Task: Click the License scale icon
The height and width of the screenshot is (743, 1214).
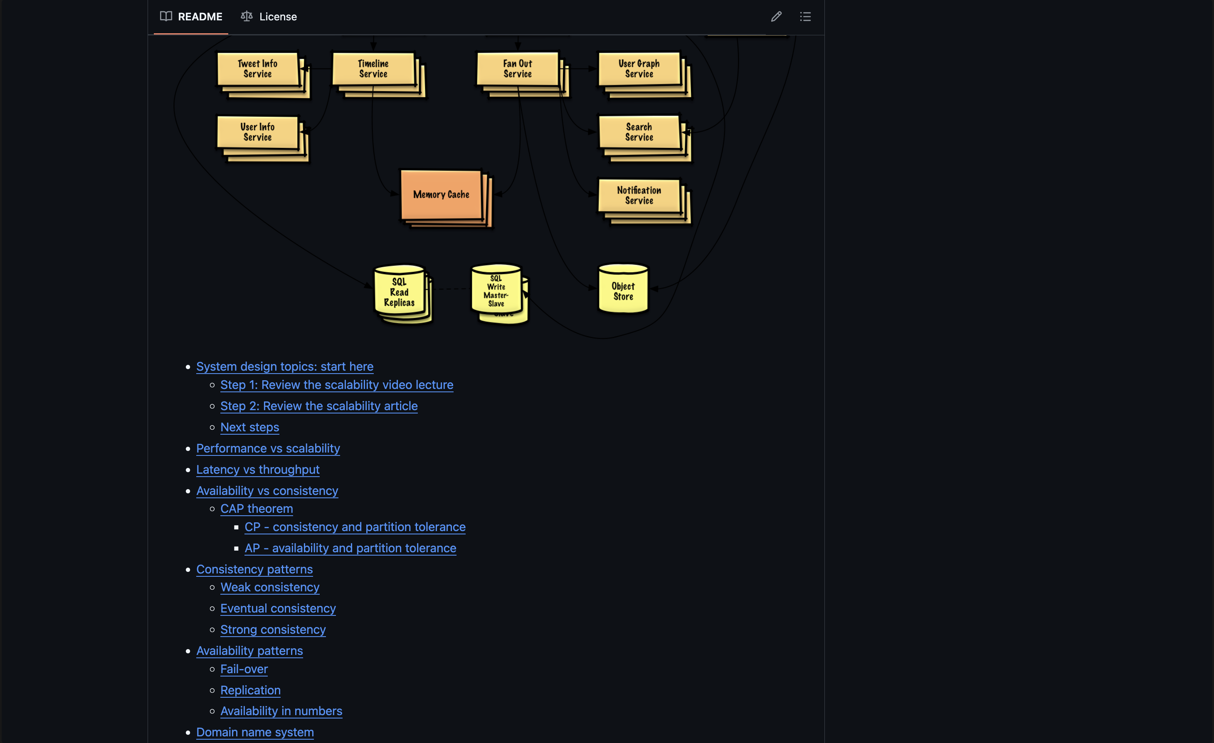Action: (247, 16)
